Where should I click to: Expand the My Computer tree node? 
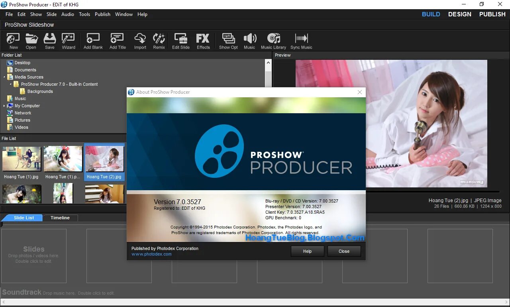pos(4,106)
